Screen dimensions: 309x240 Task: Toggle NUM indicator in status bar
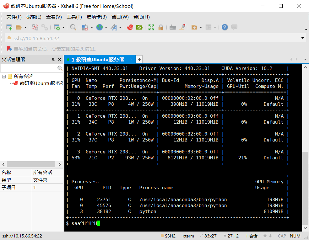(295, 236)
